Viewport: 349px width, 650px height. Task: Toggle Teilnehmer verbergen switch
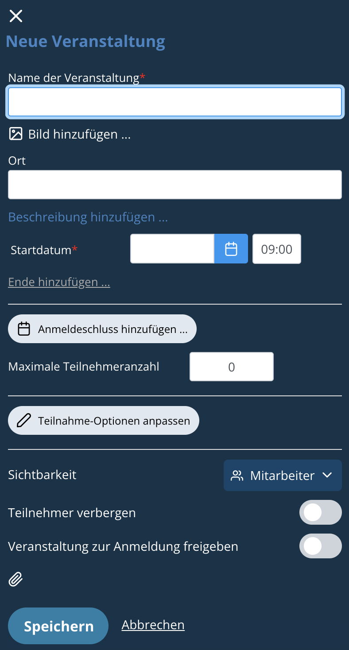pos(320,512)
